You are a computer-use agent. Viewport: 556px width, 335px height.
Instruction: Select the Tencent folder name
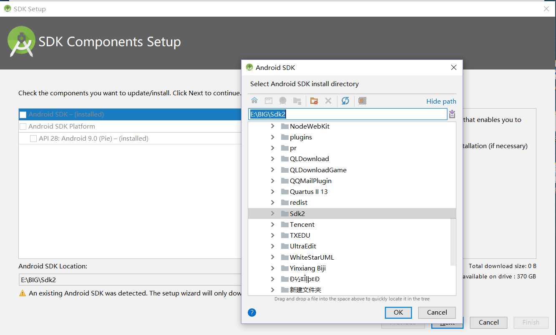[x=302, y=224]
